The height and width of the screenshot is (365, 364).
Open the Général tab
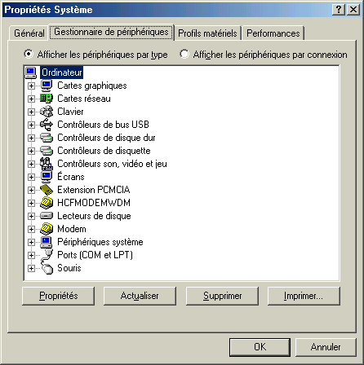pos(29,33)
